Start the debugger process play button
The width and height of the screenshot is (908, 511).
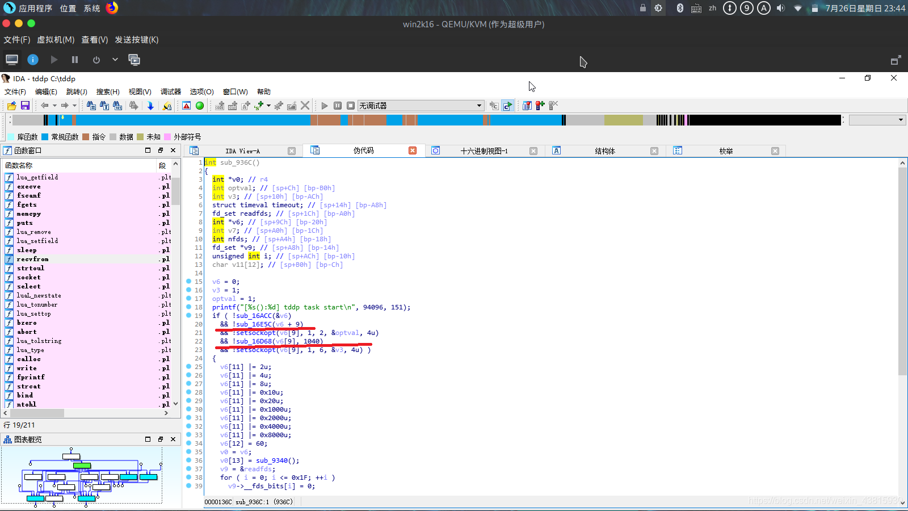tap(324, 106)
